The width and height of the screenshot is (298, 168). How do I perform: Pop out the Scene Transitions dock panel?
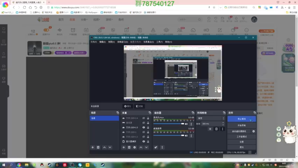224,113
